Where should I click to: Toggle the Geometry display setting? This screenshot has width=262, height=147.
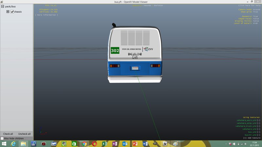250,16
